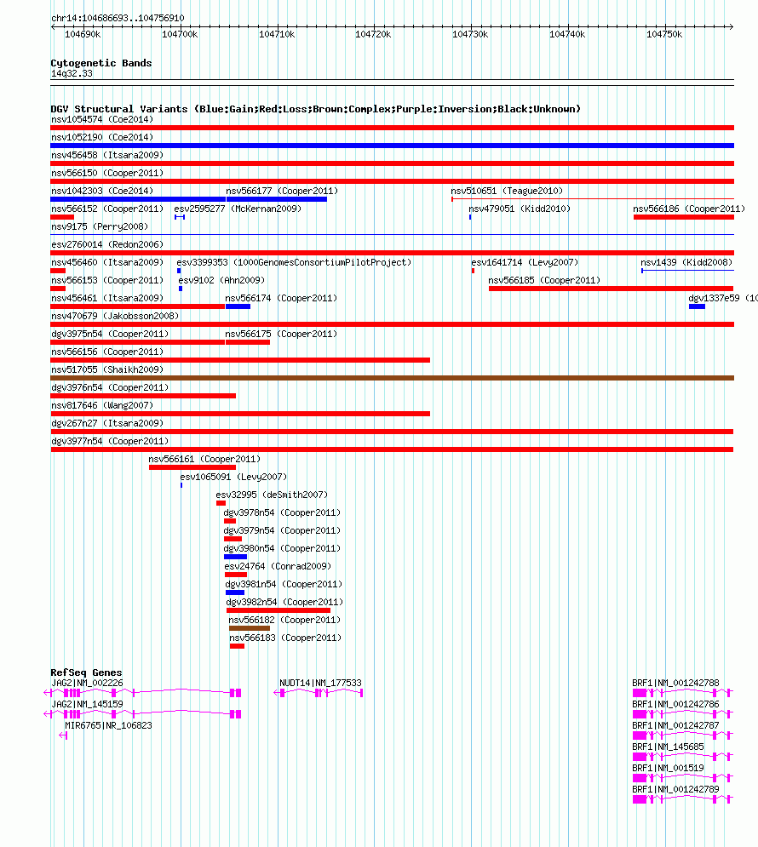758x847 pixels.
Task: Open esv3399353 1000GenomesConsortiumPilotProject label
Action: coord(294,262)
